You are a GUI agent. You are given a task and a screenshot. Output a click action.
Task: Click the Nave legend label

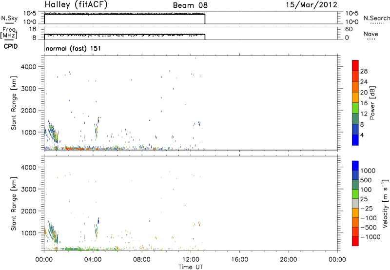371,34
